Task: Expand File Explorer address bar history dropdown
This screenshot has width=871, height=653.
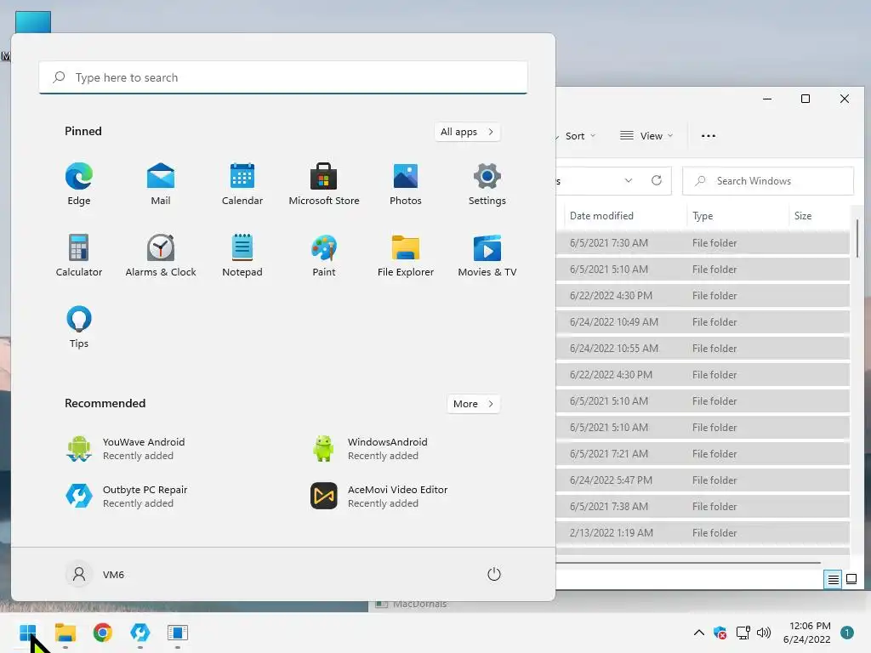Action: [x=629, y=180]
